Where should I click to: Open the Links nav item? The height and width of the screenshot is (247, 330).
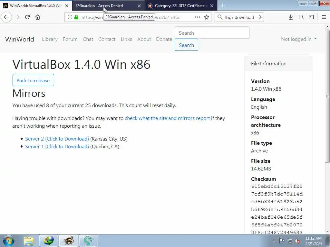126,39
